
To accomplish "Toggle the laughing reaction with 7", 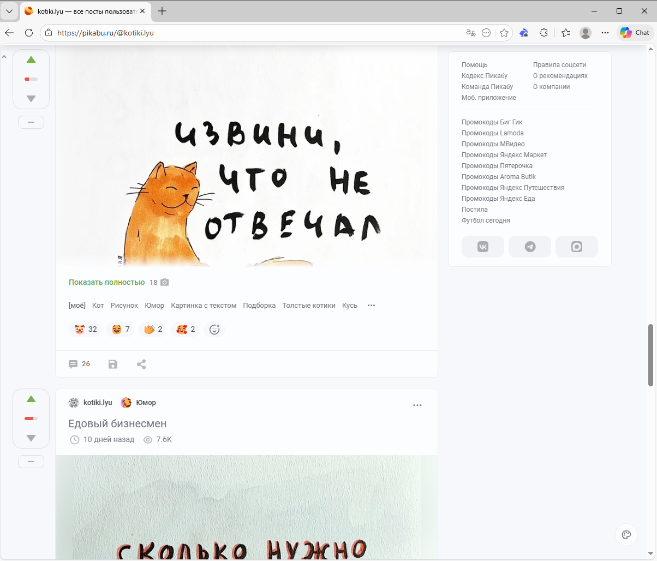I will tap(120, 330).
